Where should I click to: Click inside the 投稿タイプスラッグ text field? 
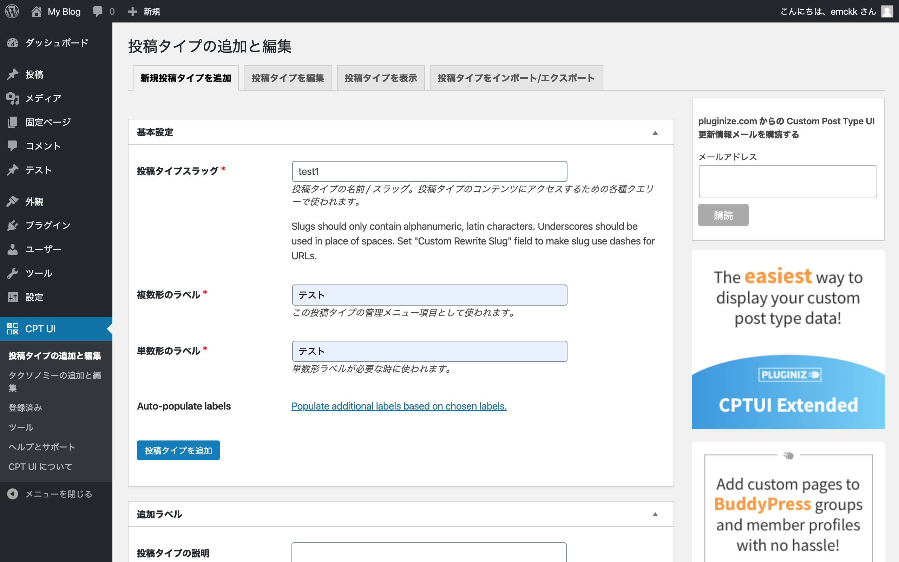(x=429, y=171)
